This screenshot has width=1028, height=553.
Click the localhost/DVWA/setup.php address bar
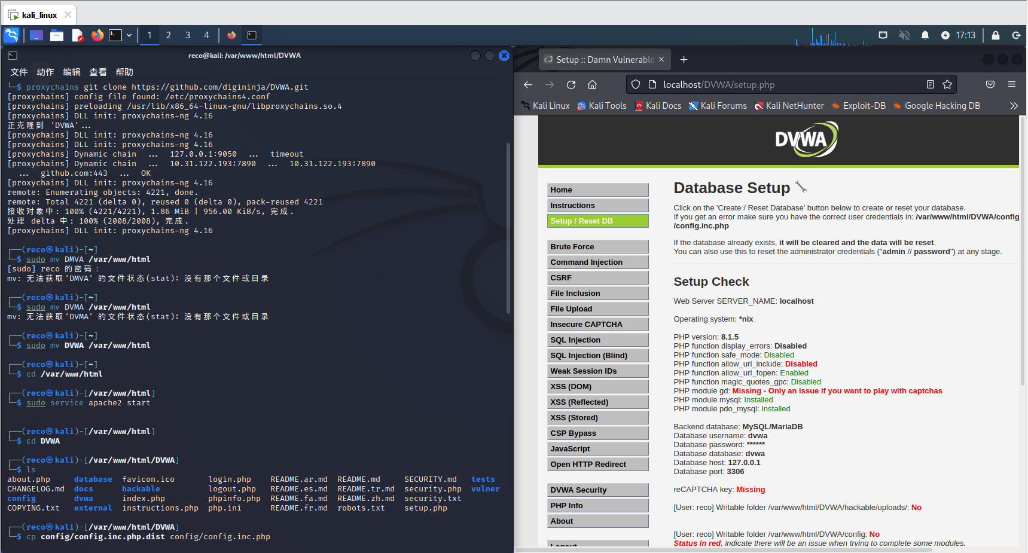(791, 85)
